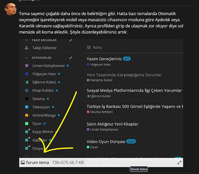Viewport: 199px width, 174px height.
Task: Click the image dimensions text 736×575 66.7 KB
Action: pos(68,163)
